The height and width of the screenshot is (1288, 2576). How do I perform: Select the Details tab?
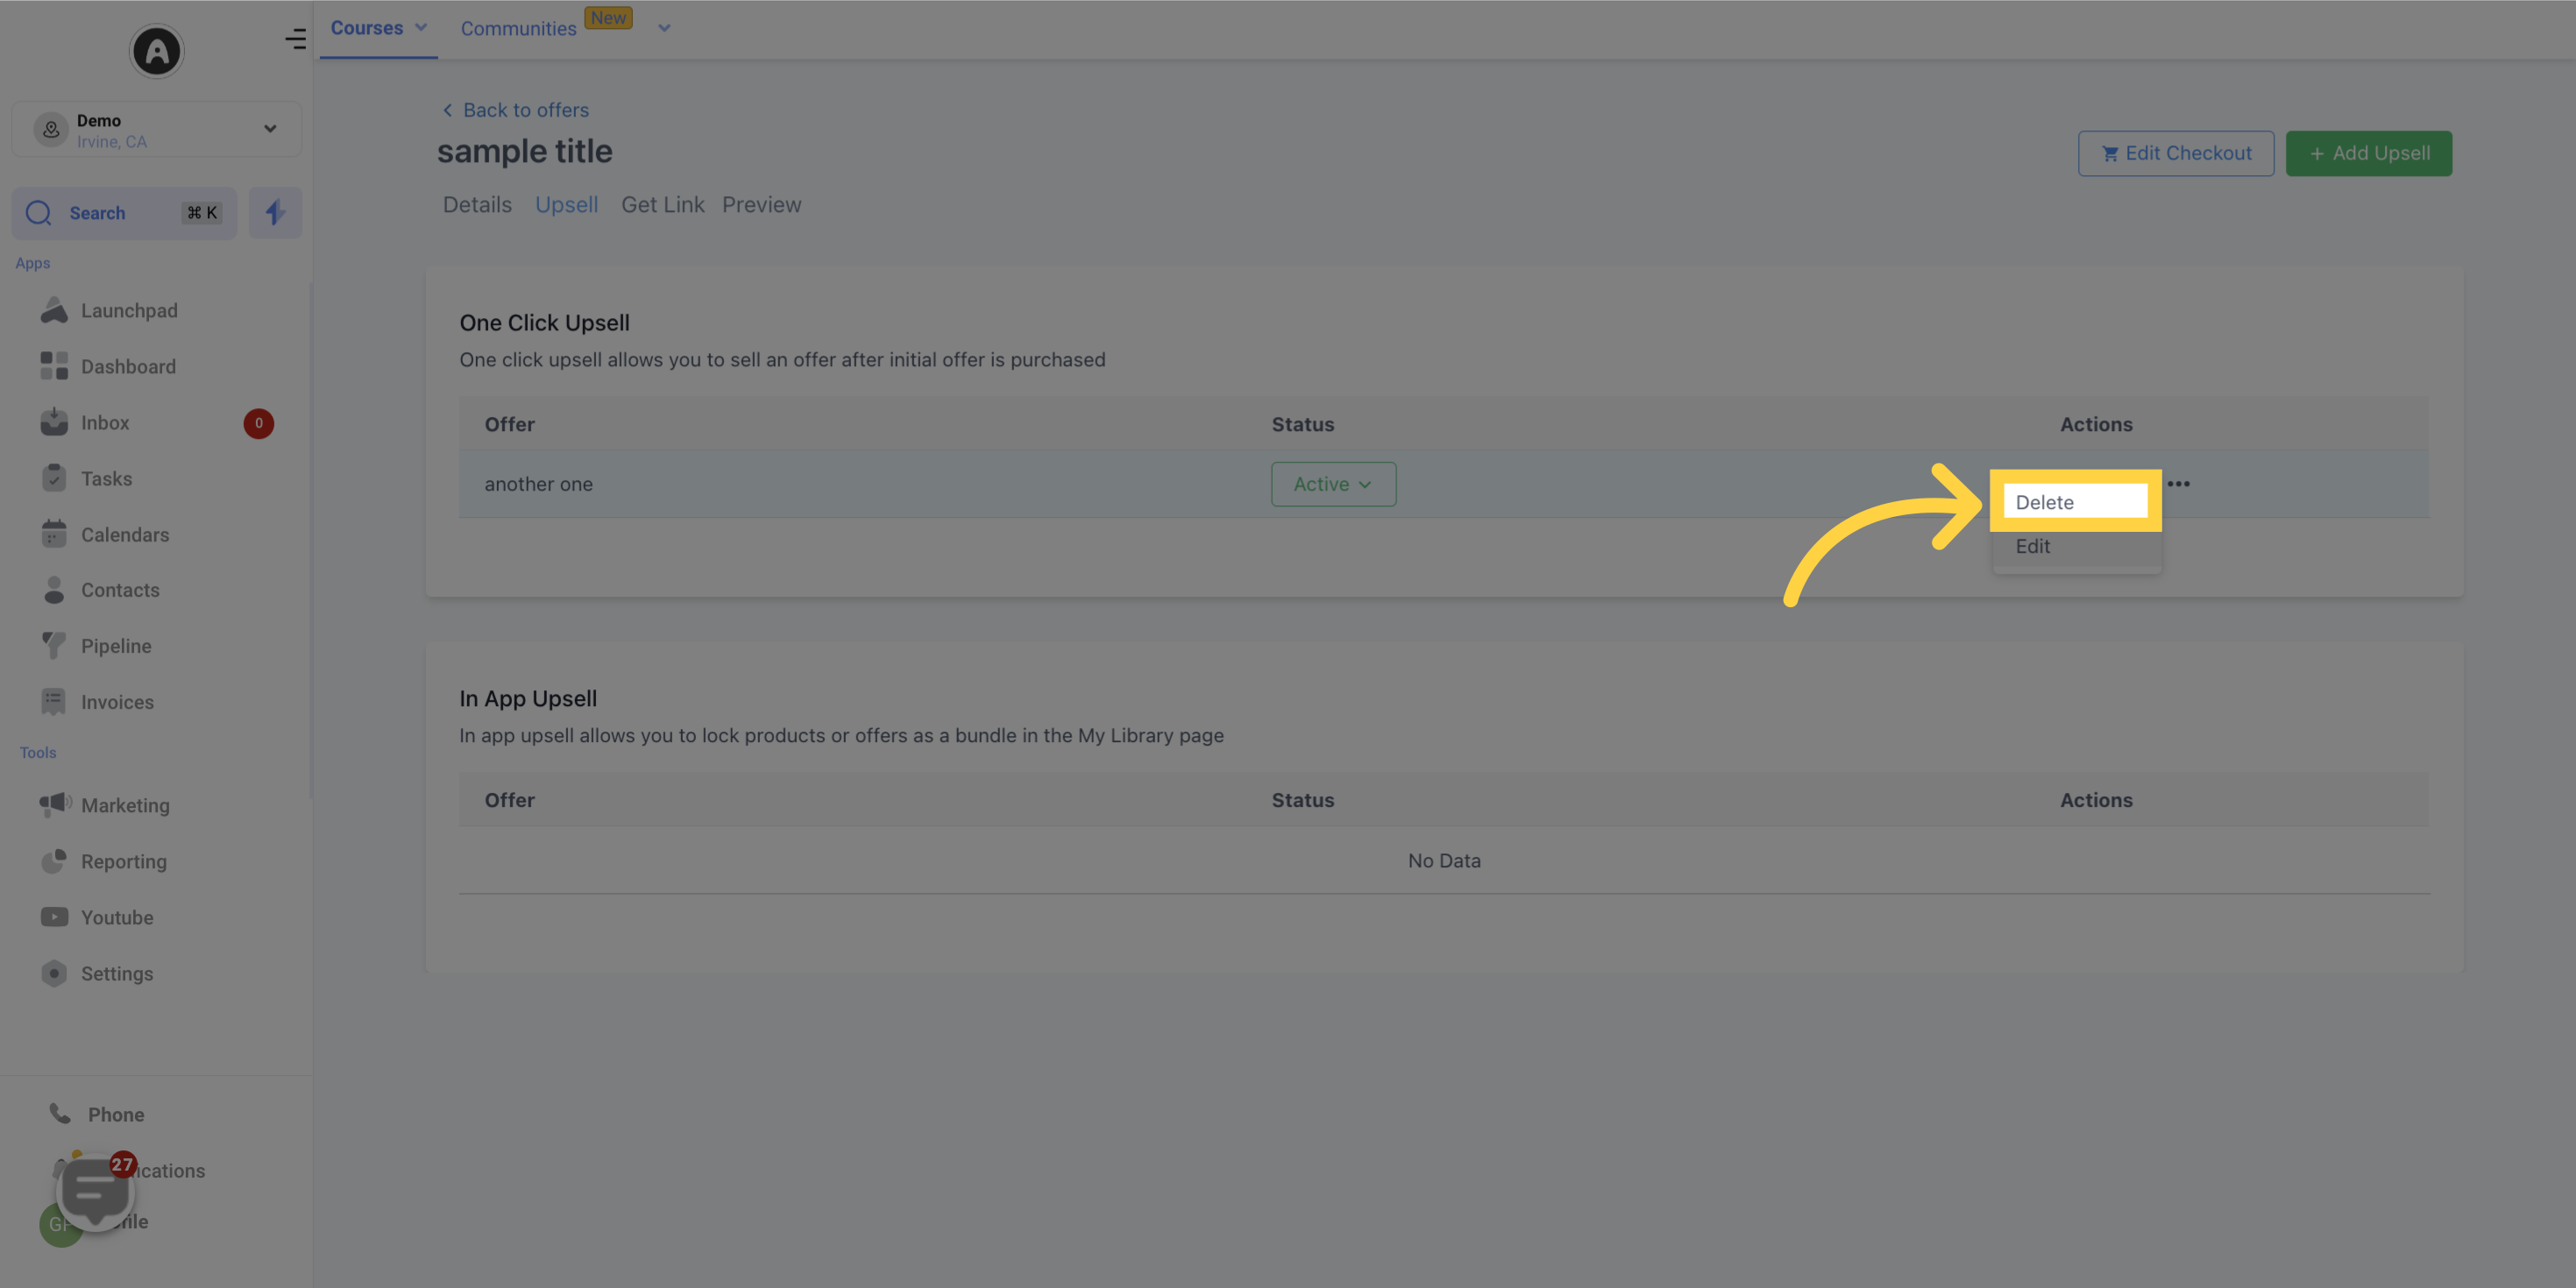tap(478, 205)
